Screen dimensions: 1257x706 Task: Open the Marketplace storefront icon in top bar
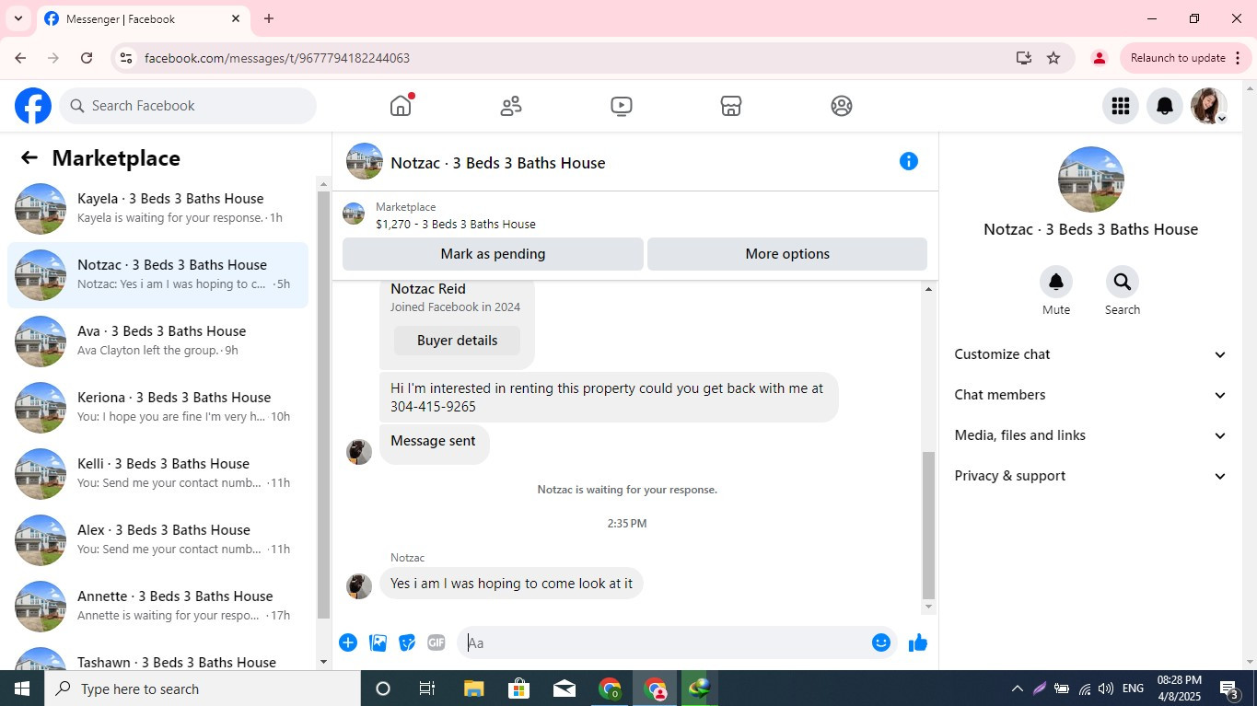coord(731,106)
